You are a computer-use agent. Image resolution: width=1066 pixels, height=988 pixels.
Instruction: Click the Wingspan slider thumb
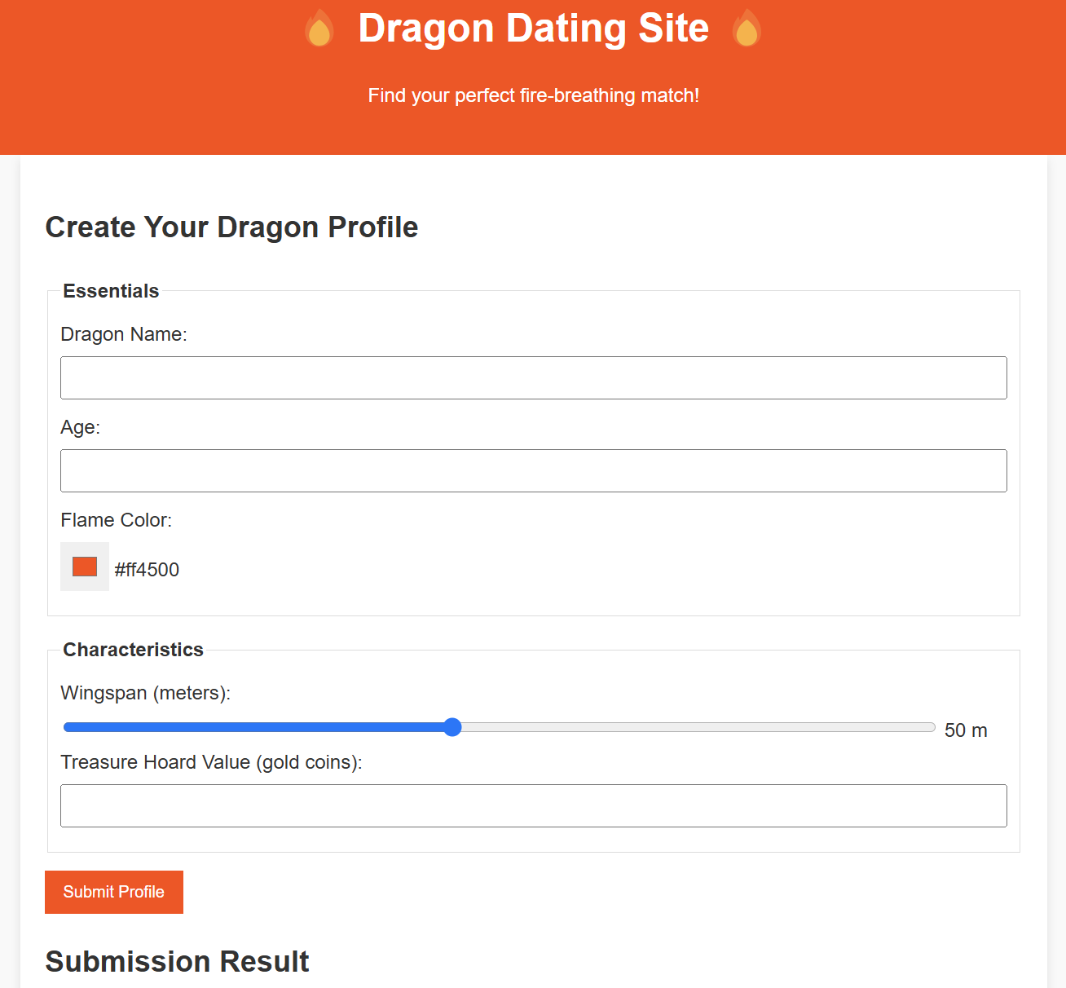453,727
